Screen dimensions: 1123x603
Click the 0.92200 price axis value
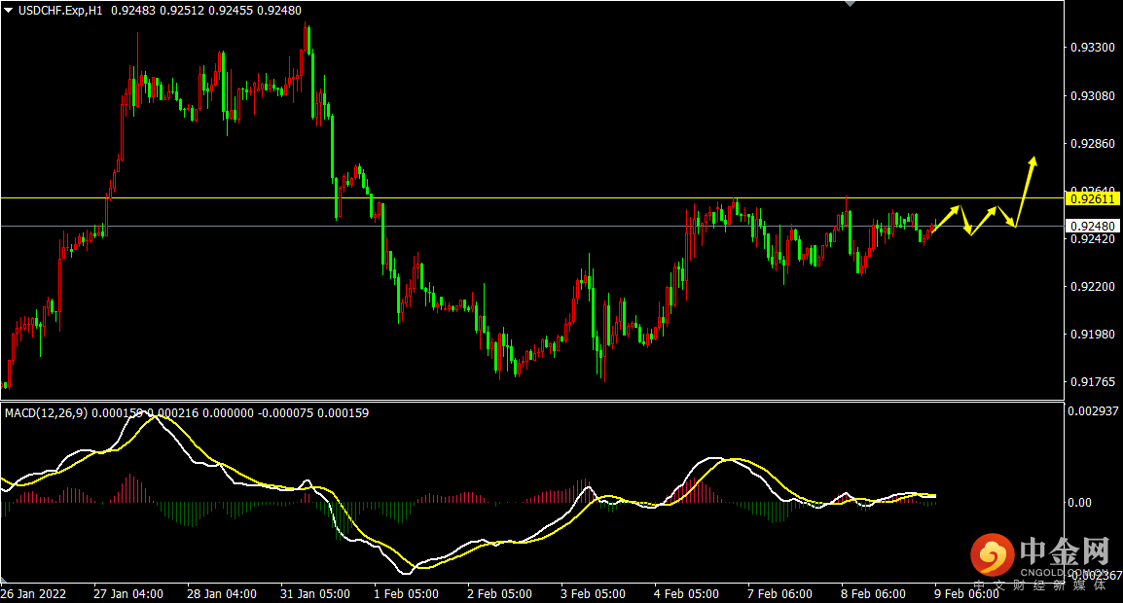pyautogui.click(x=1092, y=287)
